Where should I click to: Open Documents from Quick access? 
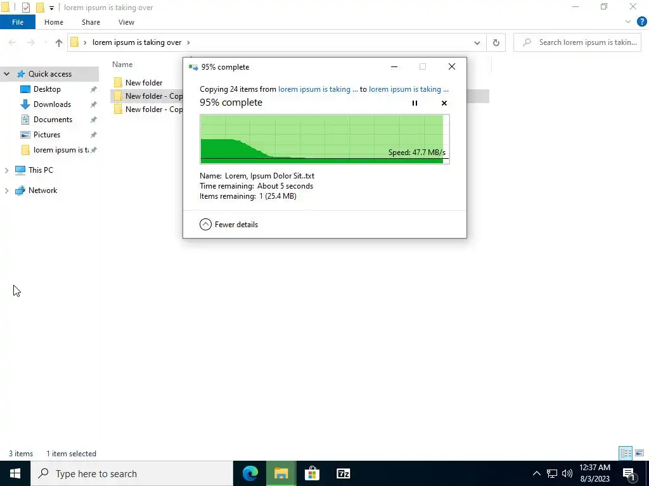click(53, 120)
